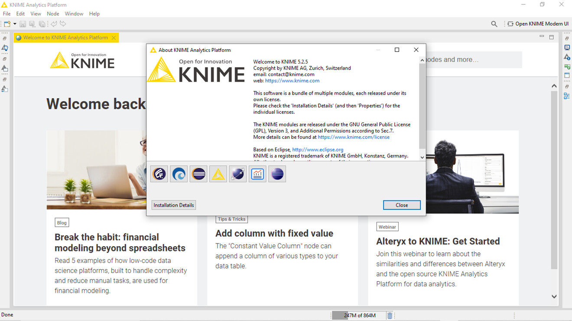Click the down arrow of About text scrollbar
The height and width of the screenshot is (321, 572).
click(422, 157)
